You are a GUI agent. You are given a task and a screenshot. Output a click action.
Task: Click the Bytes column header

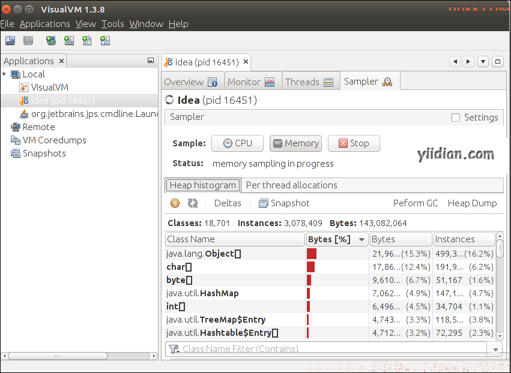point(401,239)
